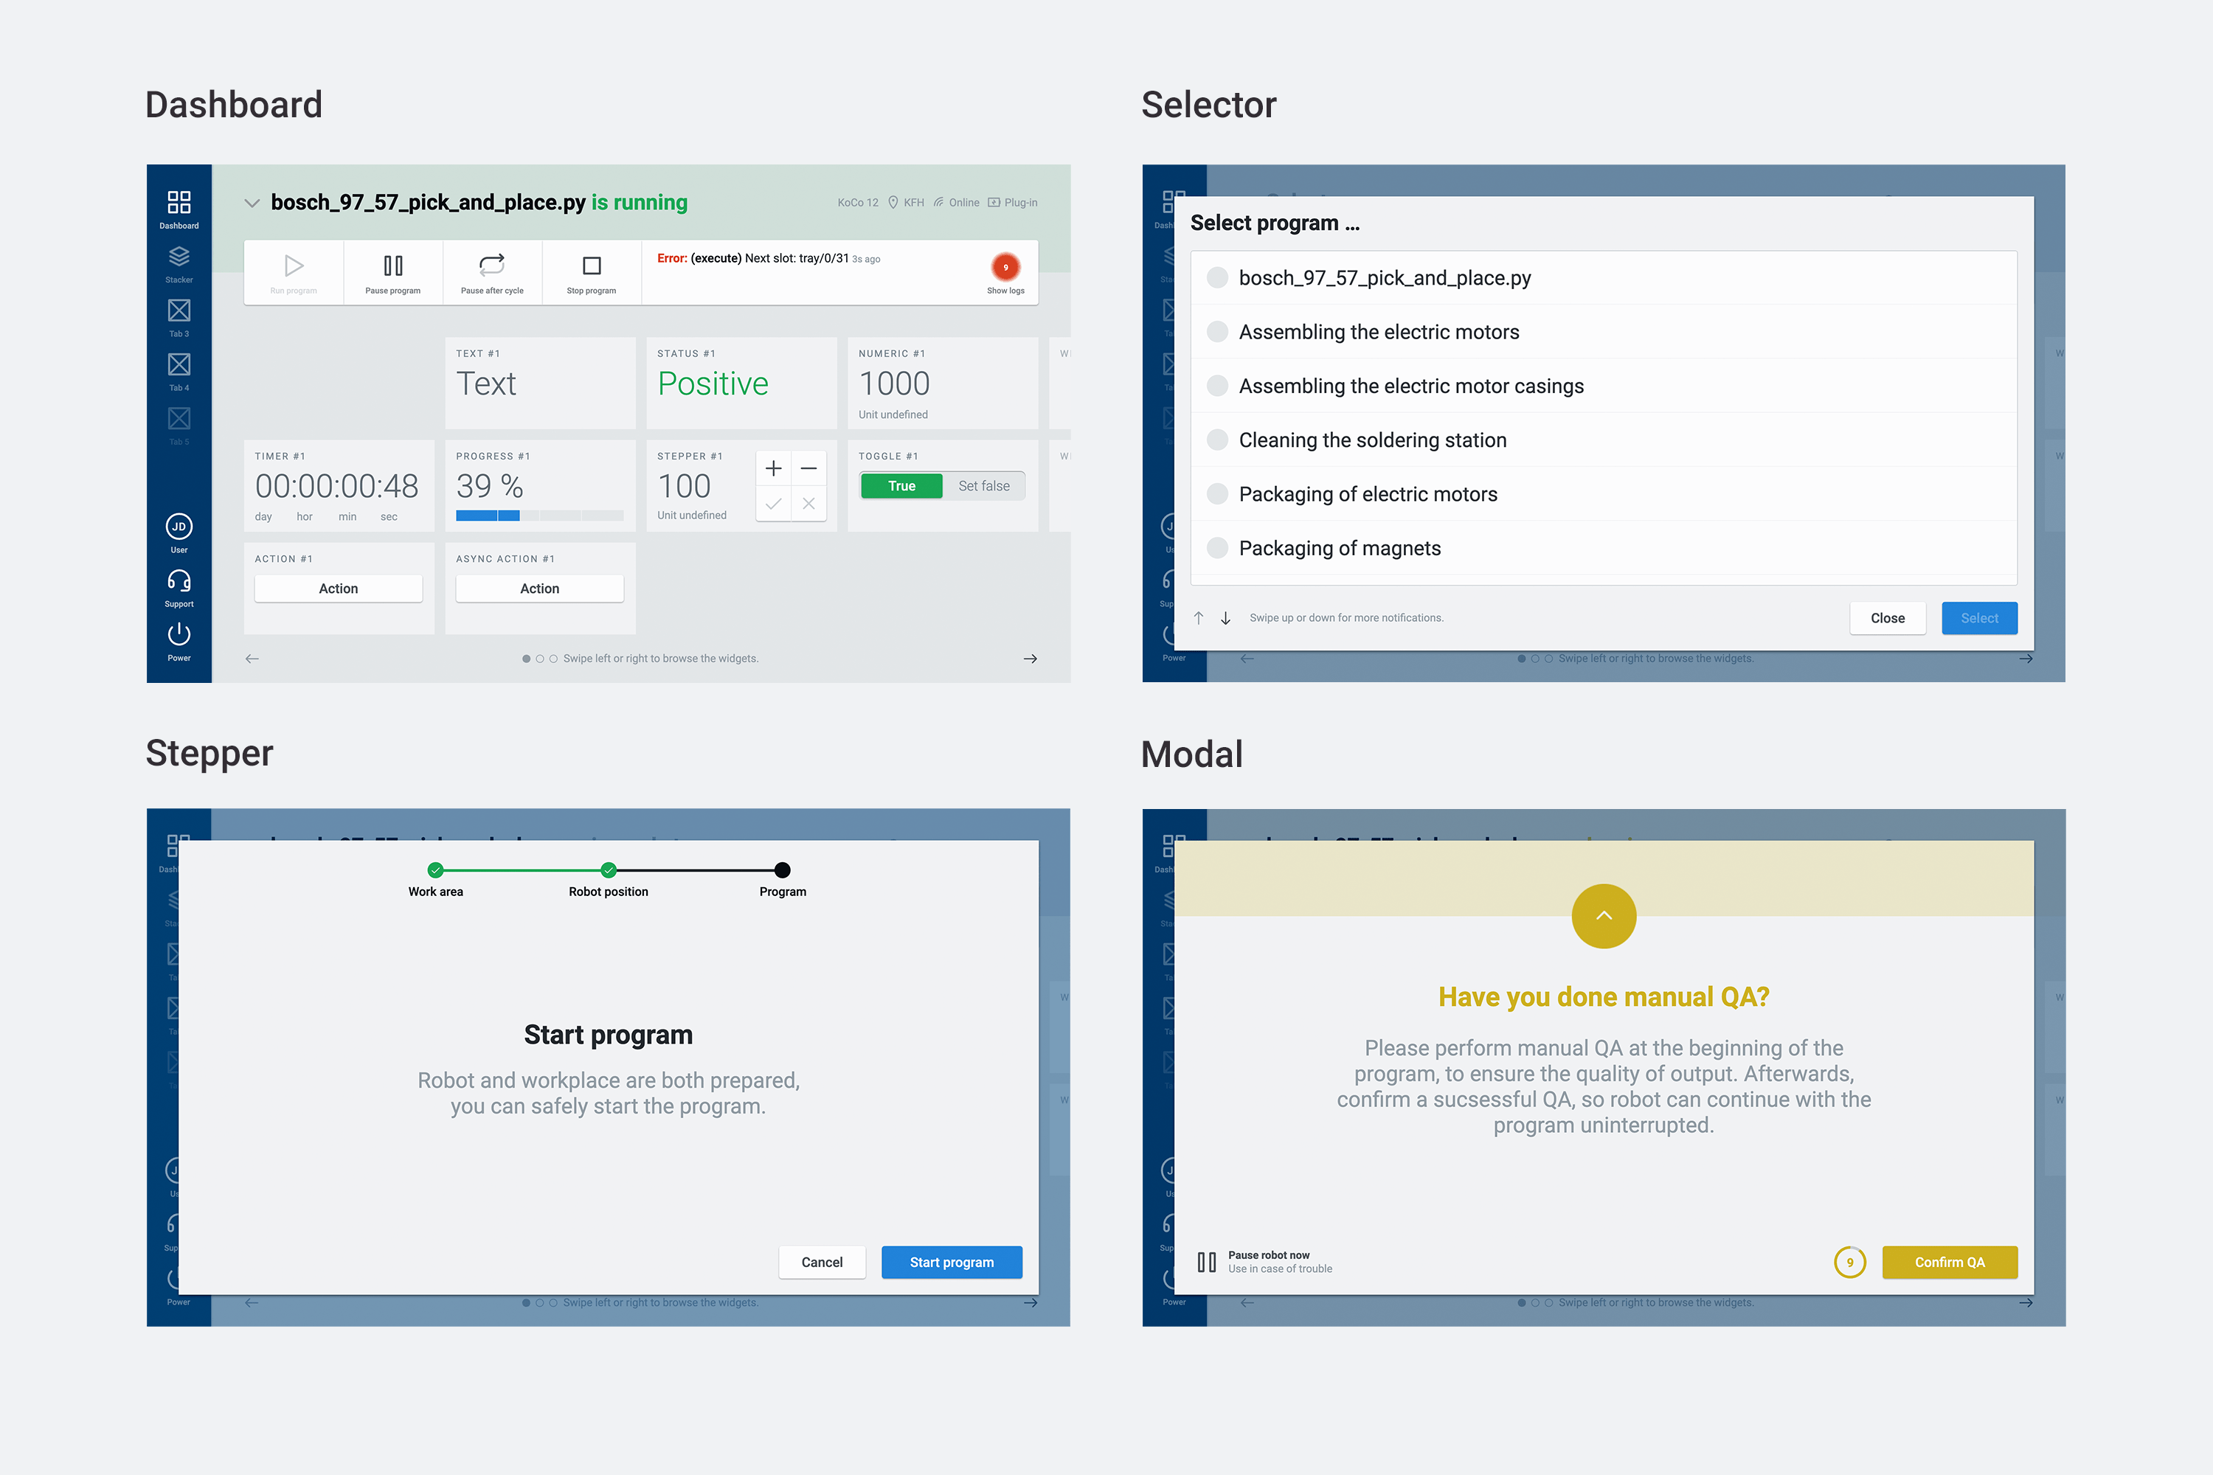Image resolution: width=2213 pixels, height=1475 pixels.
Task: Toggle the TOGGLE #1 to Set false
Action: point(983,485)
